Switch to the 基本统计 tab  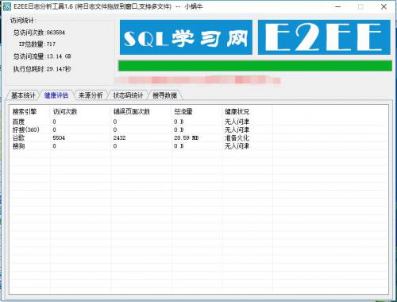(x=23, y=95)
